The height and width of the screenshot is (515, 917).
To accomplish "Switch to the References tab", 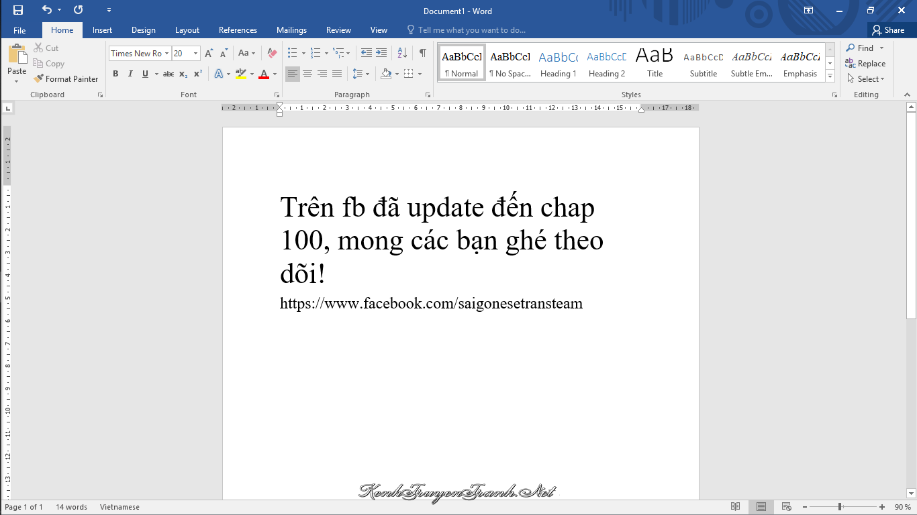I will [x=238, y=30].
